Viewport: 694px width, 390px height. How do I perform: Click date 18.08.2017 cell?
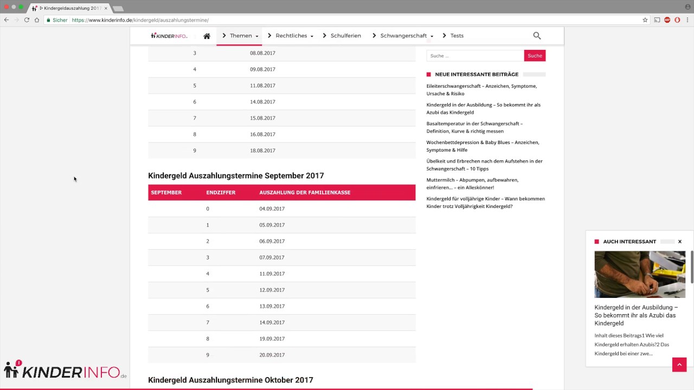click(x=262, y=151)
